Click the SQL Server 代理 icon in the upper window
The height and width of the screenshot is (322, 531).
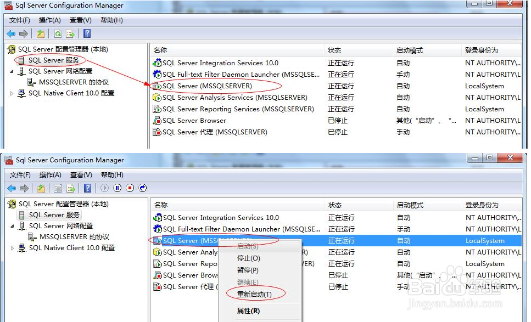(x=157, y=132)
